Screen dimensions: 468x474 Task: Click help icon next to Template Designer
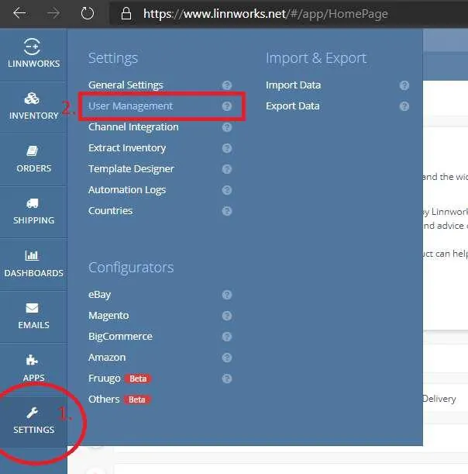coord(227,169)
